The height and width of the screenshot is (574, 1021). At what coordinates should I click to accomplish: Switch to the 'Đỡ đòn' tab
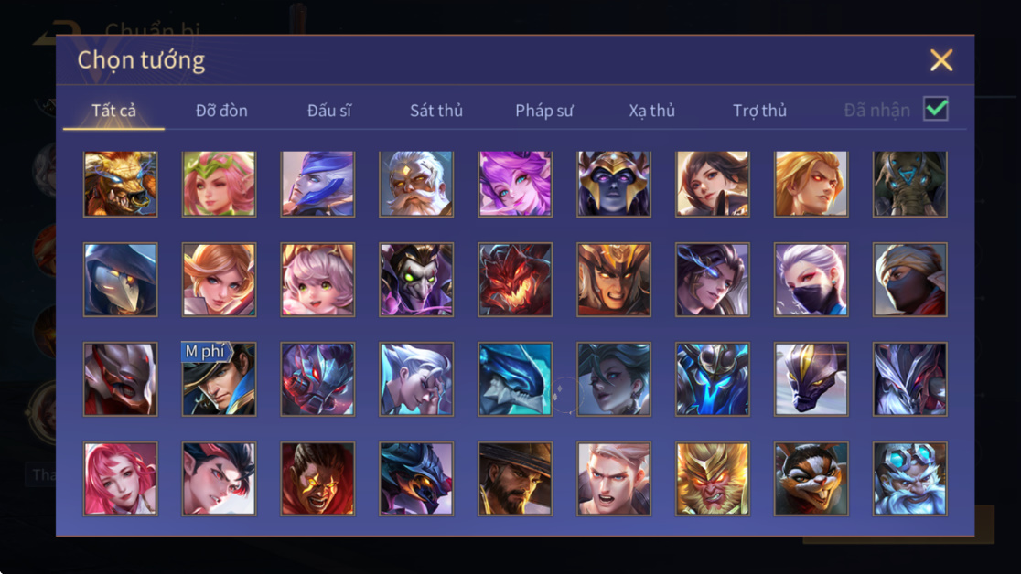tap(221, 111)
